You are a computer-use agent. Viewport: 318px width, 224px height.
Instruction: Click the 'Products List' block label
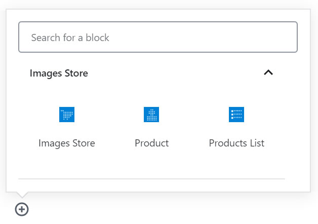coord(236,143)
